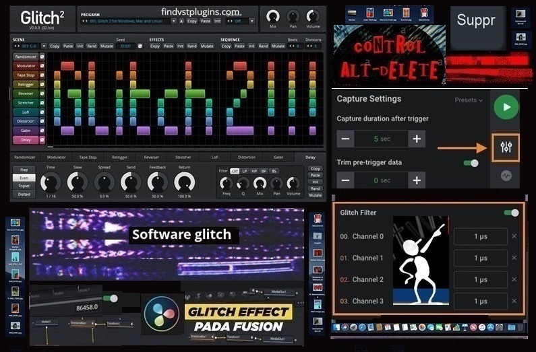Click Copy in the Program bar

(191, 21)
